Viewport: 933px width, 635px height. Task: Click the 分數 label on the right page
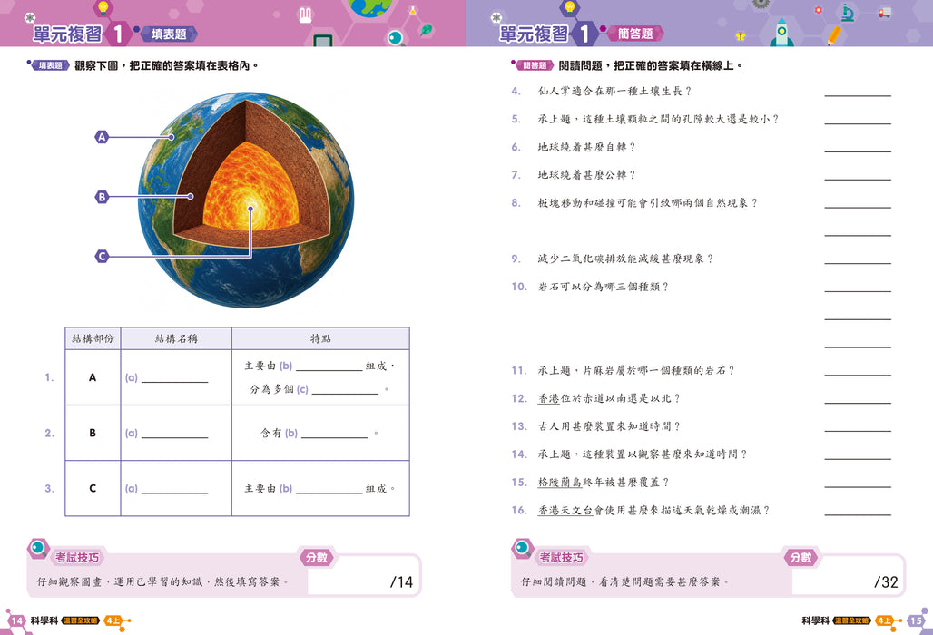click(801, 558)
